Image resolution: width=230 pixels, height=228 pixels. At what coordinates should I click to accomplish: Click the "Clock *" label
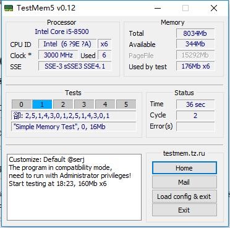click(x=21, y=56)
